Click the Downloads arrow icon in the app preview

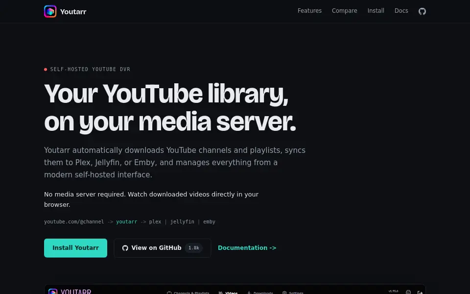tap(249, 293)
